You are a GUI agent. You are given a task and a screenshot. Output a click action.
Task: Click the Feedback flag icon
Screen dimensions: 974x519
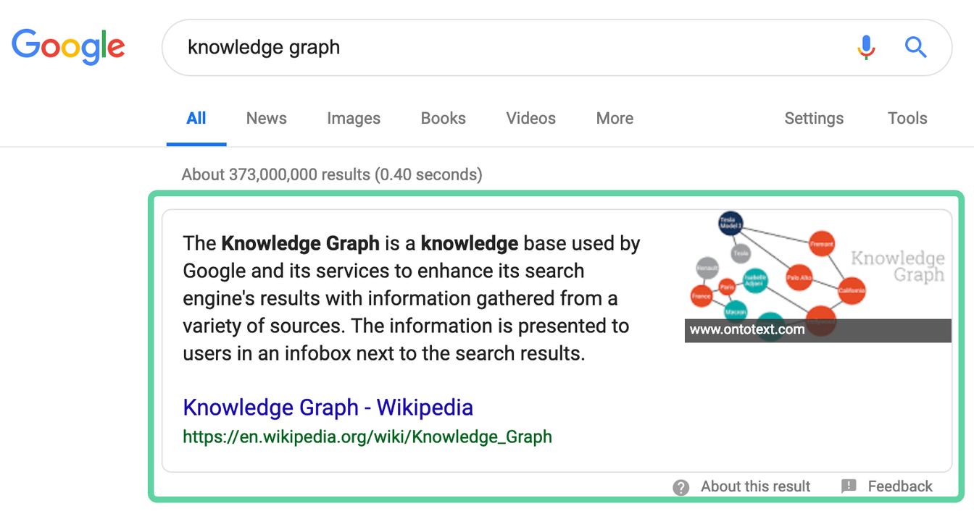849,486
